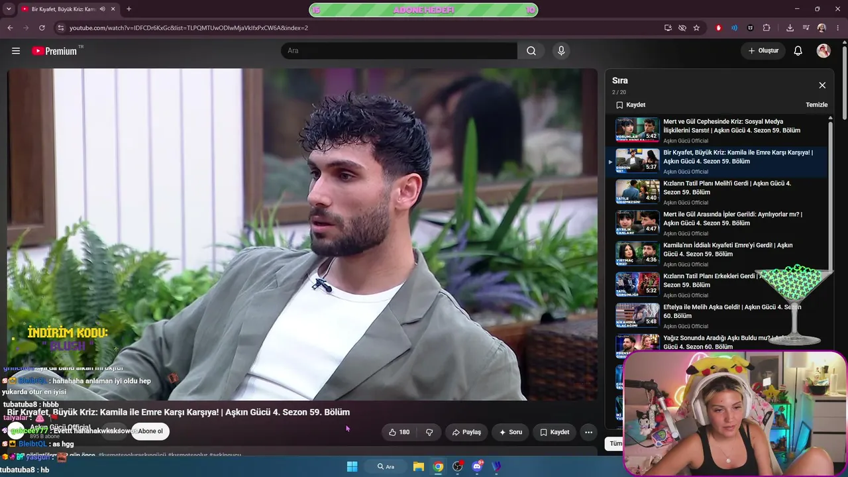
Task: Click the Abone ol subscribe button
Action: (x=150, y=431)
